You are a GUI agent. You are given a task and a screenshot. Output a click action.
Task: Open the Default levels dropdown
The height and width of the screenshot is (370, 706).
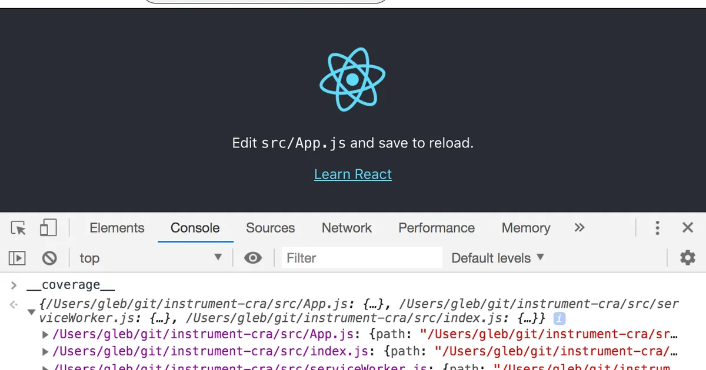click(498, 258)
